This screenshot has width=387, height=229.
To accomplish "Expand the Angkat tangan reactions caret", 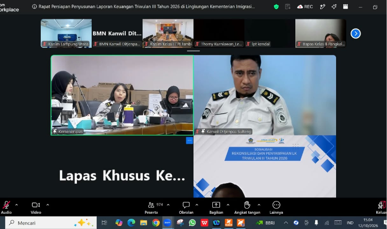I will (259, 205).
